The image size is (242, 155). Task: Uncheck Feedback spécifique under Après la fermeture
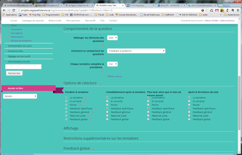[x=189, y=108]
